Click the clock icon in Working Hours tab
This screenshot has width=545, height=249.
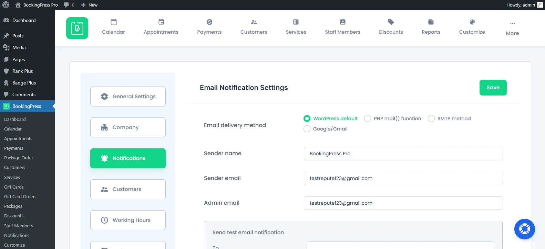point(104,220)
